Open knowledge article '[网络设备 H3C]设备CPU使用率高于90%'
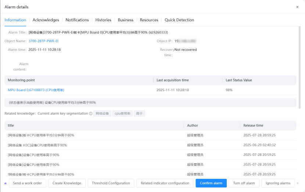 (37, 145)
